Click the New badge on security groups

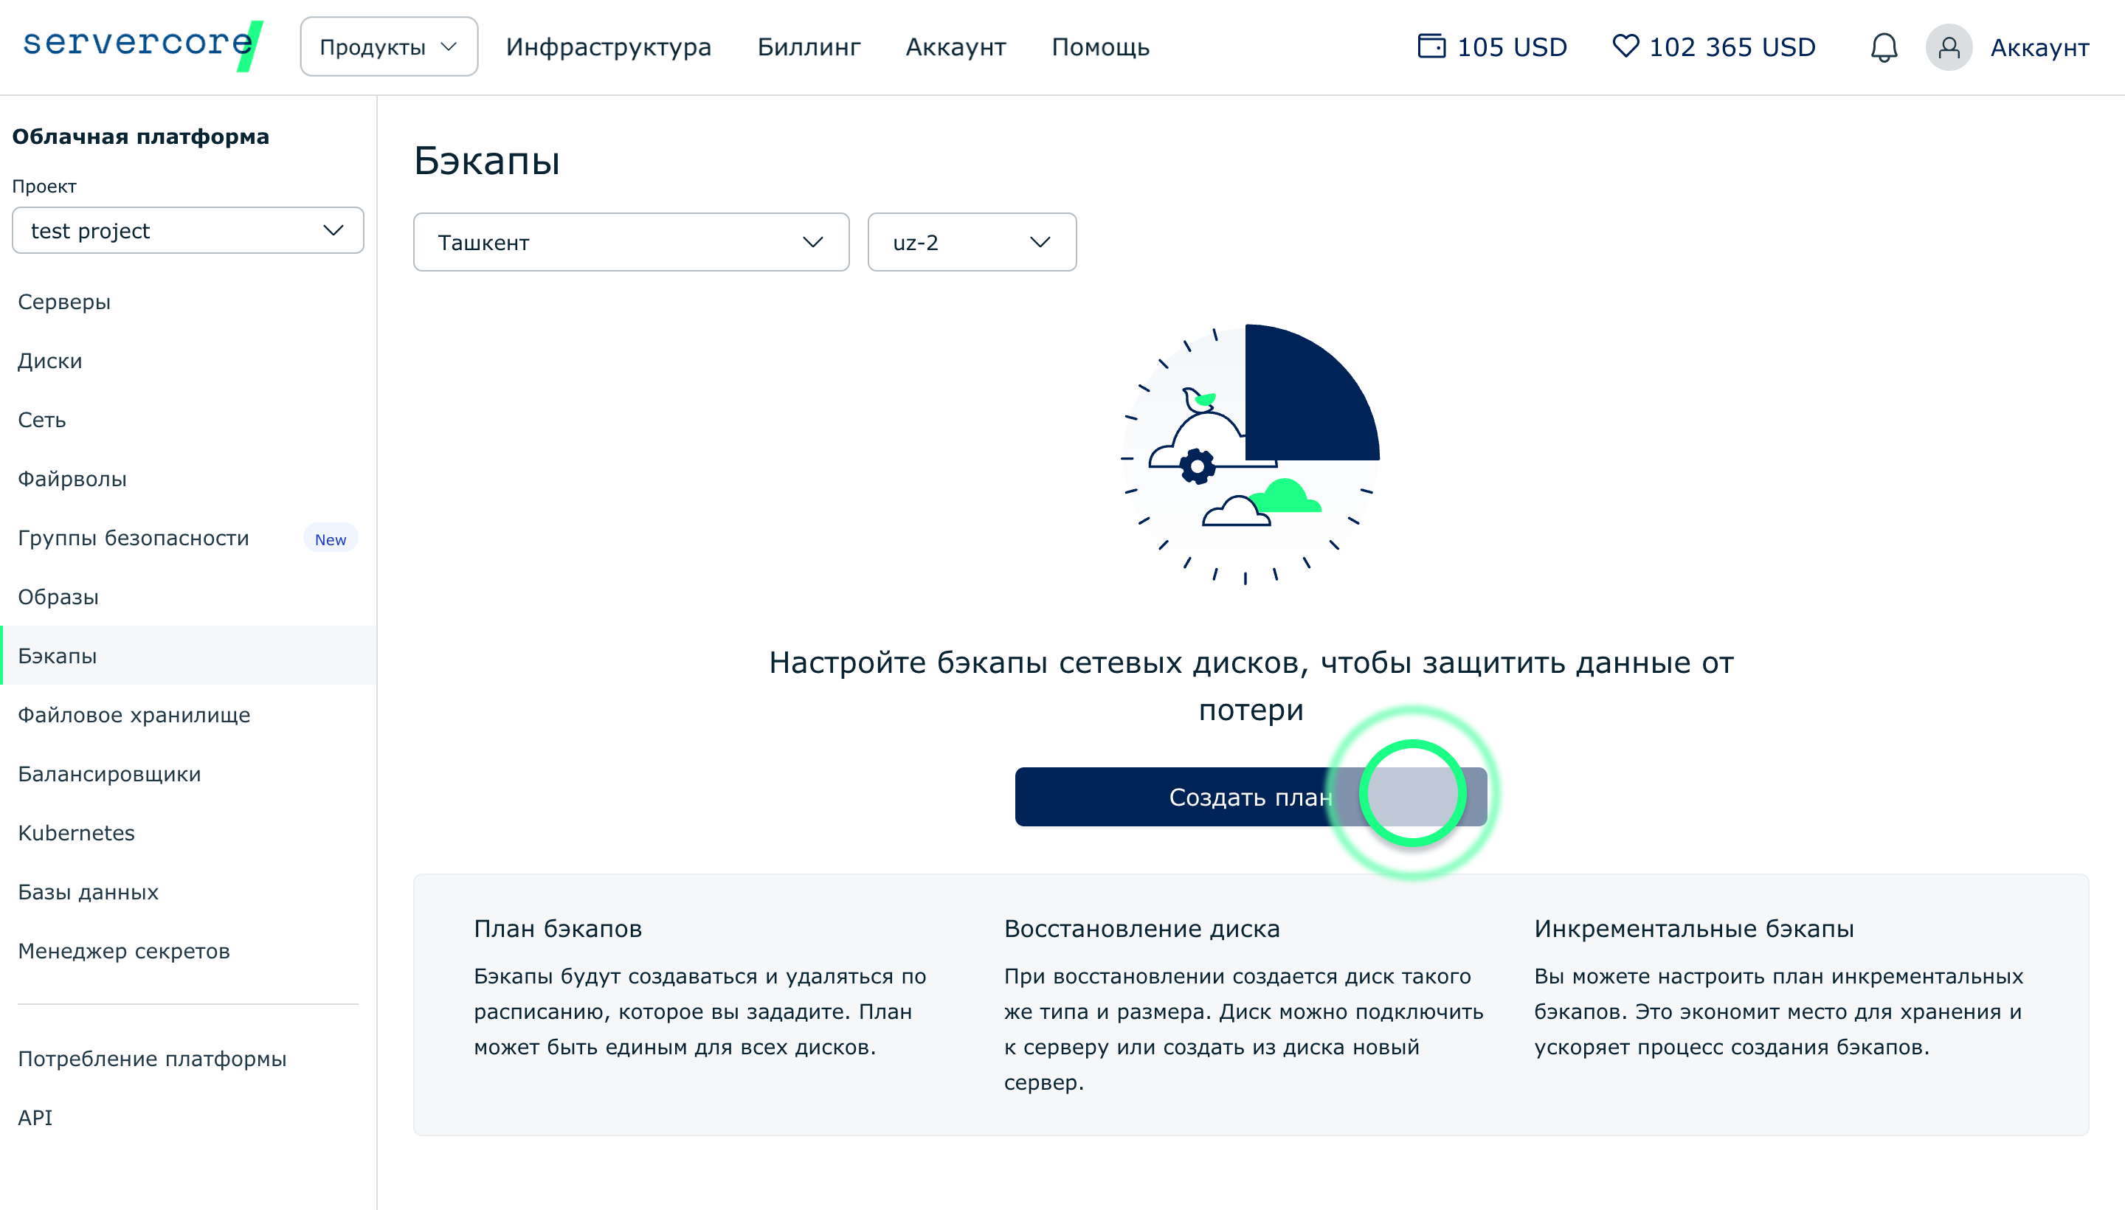330,539
